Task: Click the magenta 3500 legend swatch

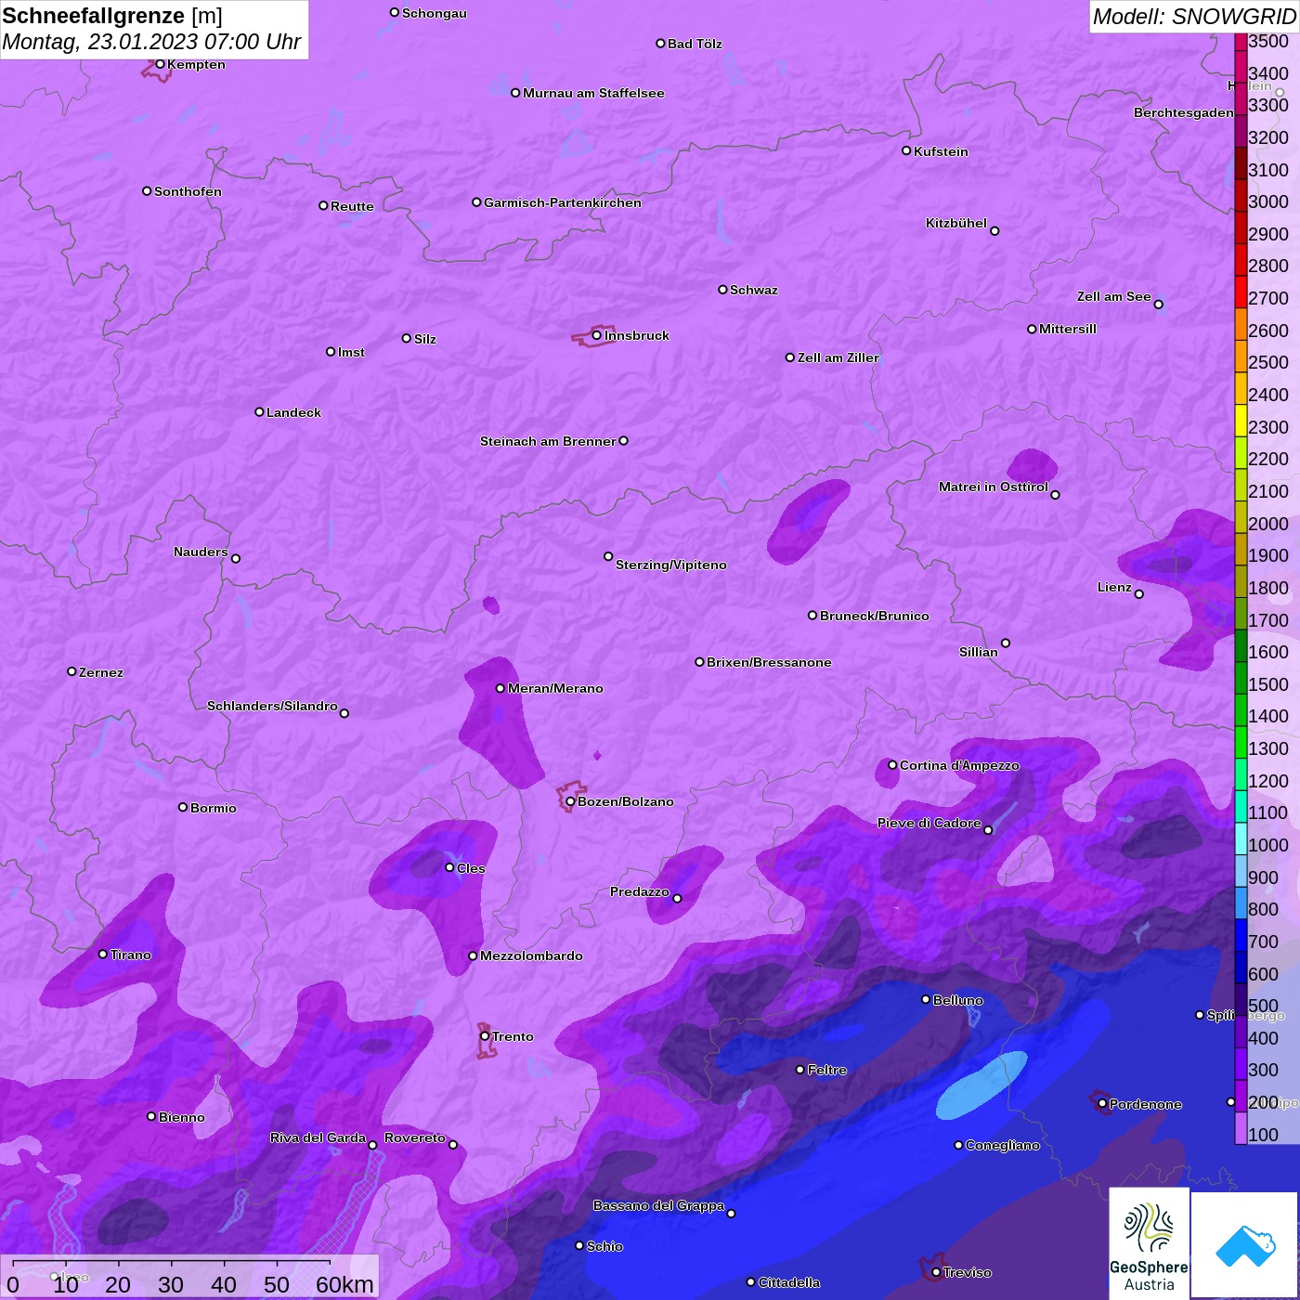Action: click(x=1241, y=42)
